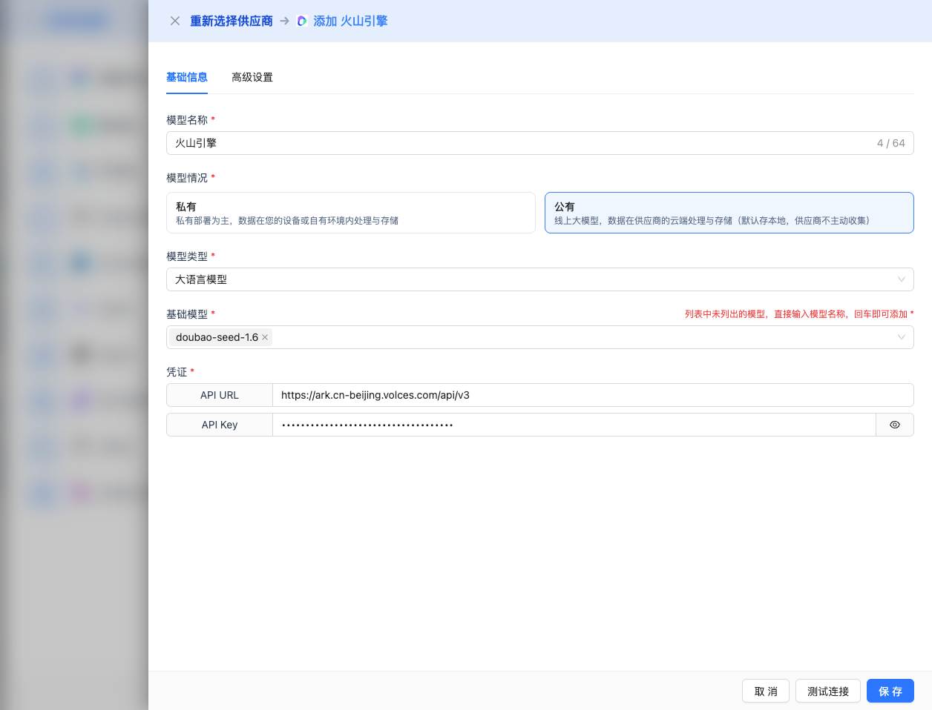Go back via 重新选择供应商 link
Screen dimensions: 932x710
pos(232,21)
